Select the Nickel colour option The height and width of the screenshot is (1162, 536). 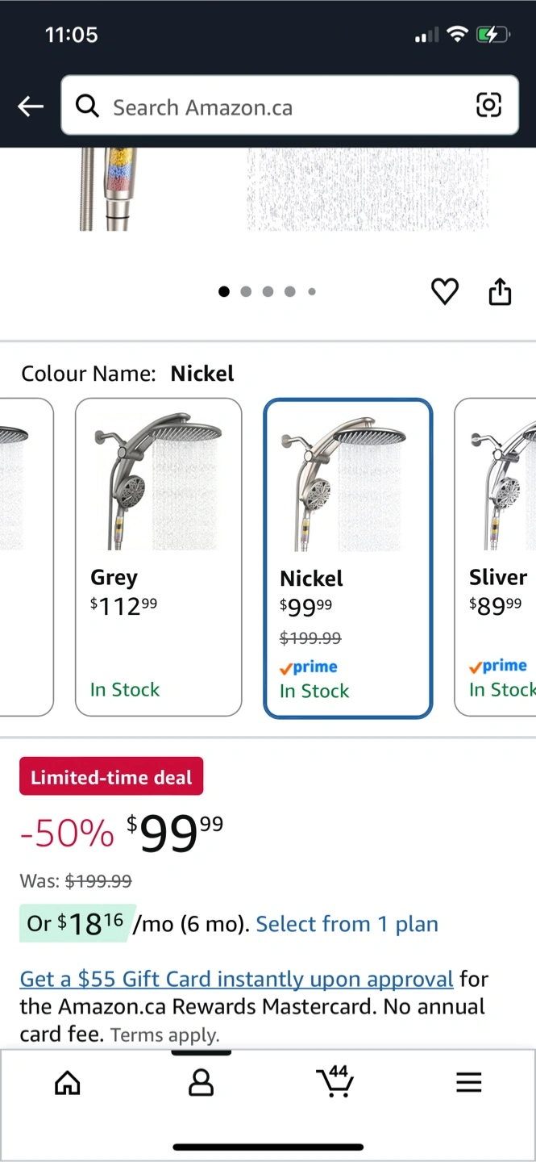pos(348,557)
